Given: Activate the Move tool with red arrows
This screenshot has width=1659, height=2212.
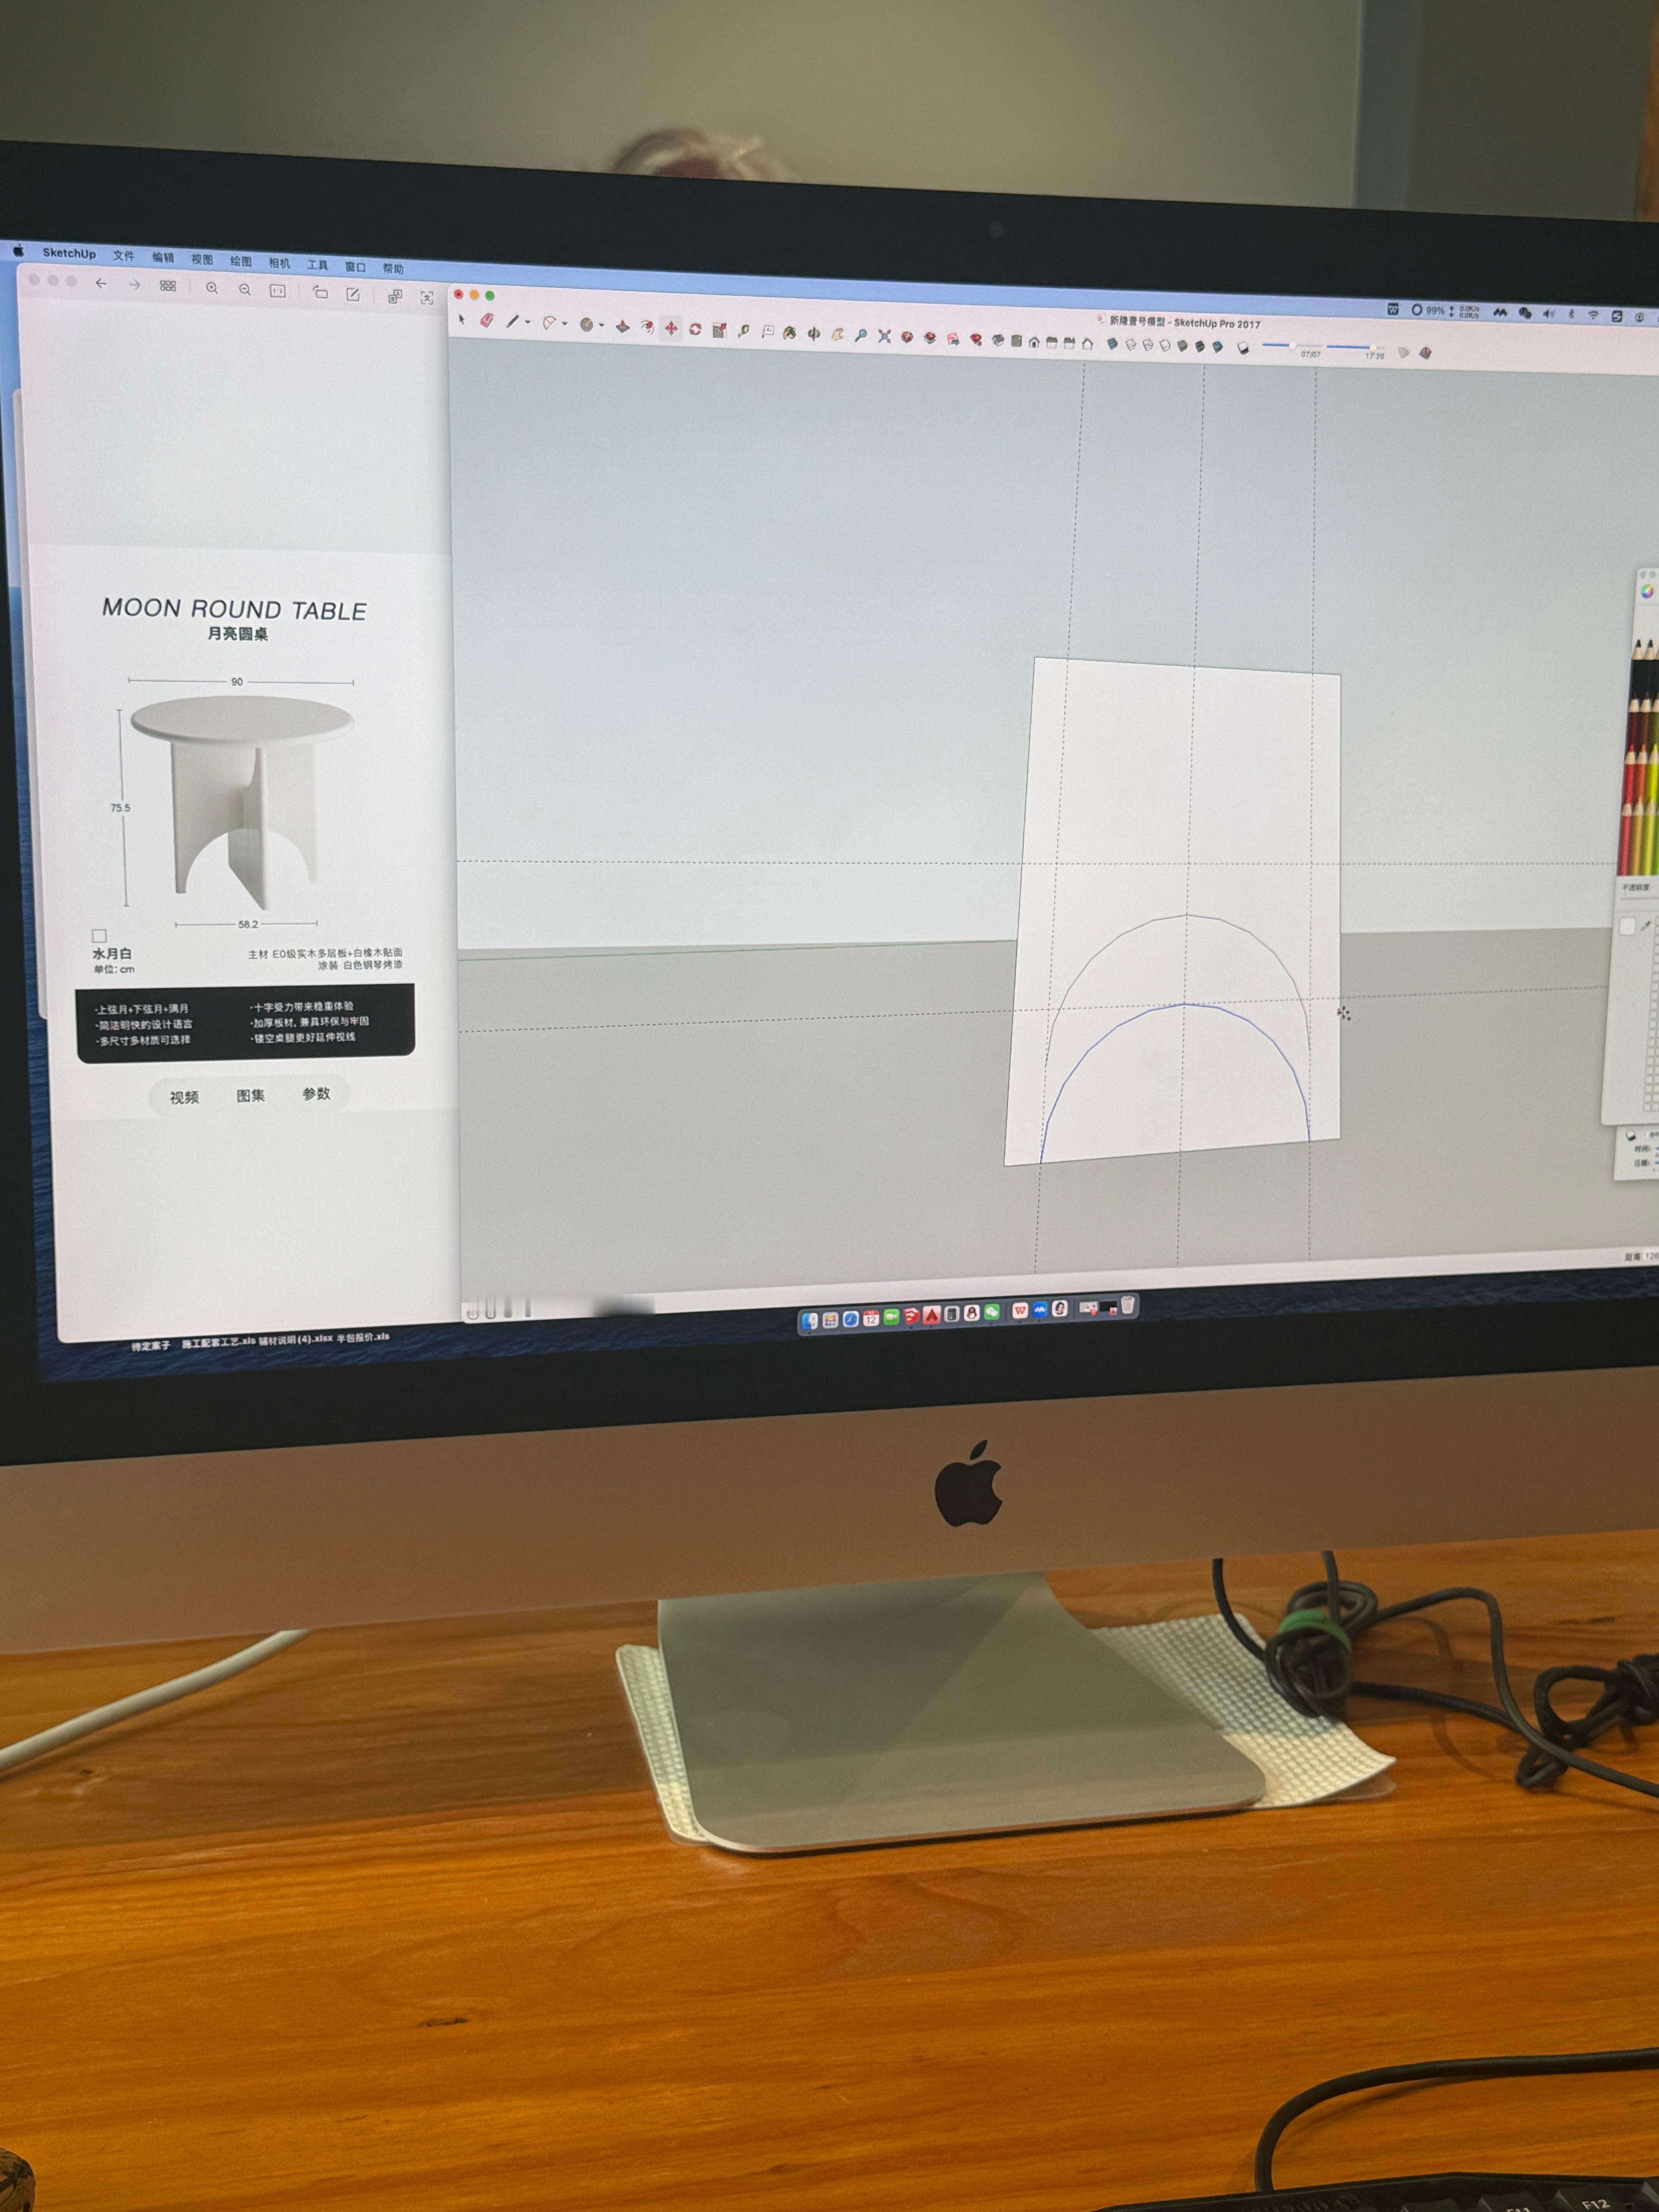Looking at the screenshot, I should click(671, 328).
